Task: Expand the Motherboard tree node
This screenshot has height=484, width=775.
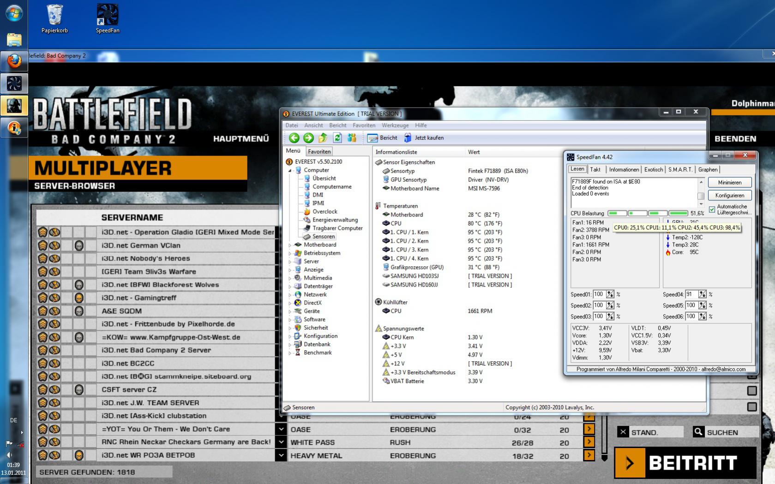Action: tap(290, 245)
